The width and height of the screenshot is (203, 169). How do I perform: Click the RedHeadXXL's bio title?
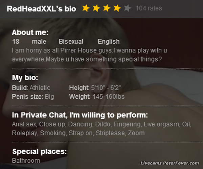42,8
